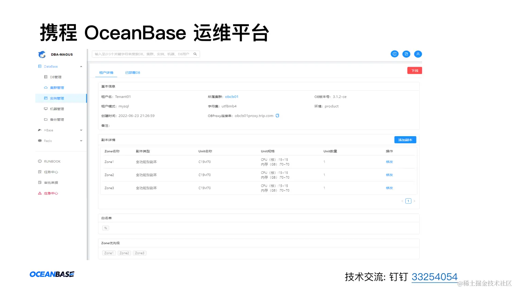Click C15M70 in the Zone2 row
The image size is (514, 289).
pyautogui.click(x=205, y=175)
